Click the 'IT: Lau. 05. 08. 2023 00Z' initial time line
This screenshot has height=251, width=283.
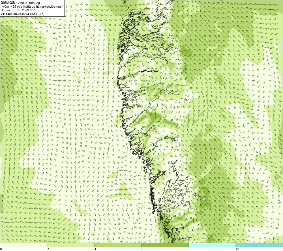coord(18,10)
